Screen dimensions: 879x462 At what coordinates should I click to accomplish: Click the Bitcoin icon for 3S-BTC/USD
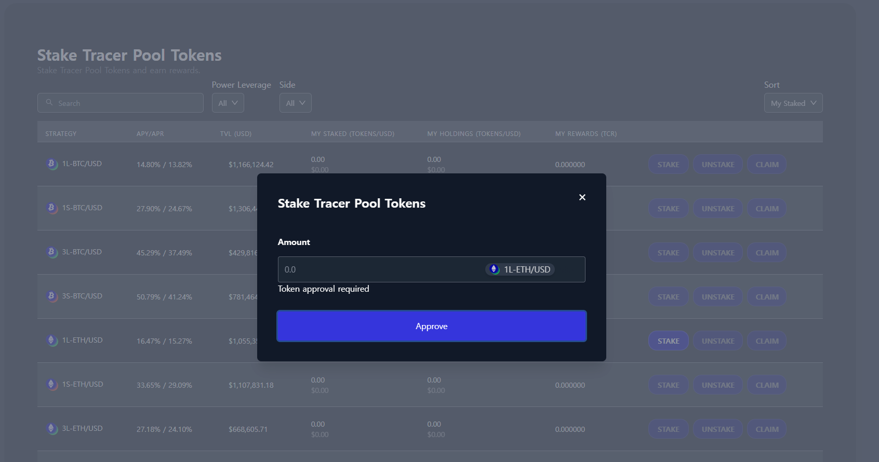[x=51, y=296]
